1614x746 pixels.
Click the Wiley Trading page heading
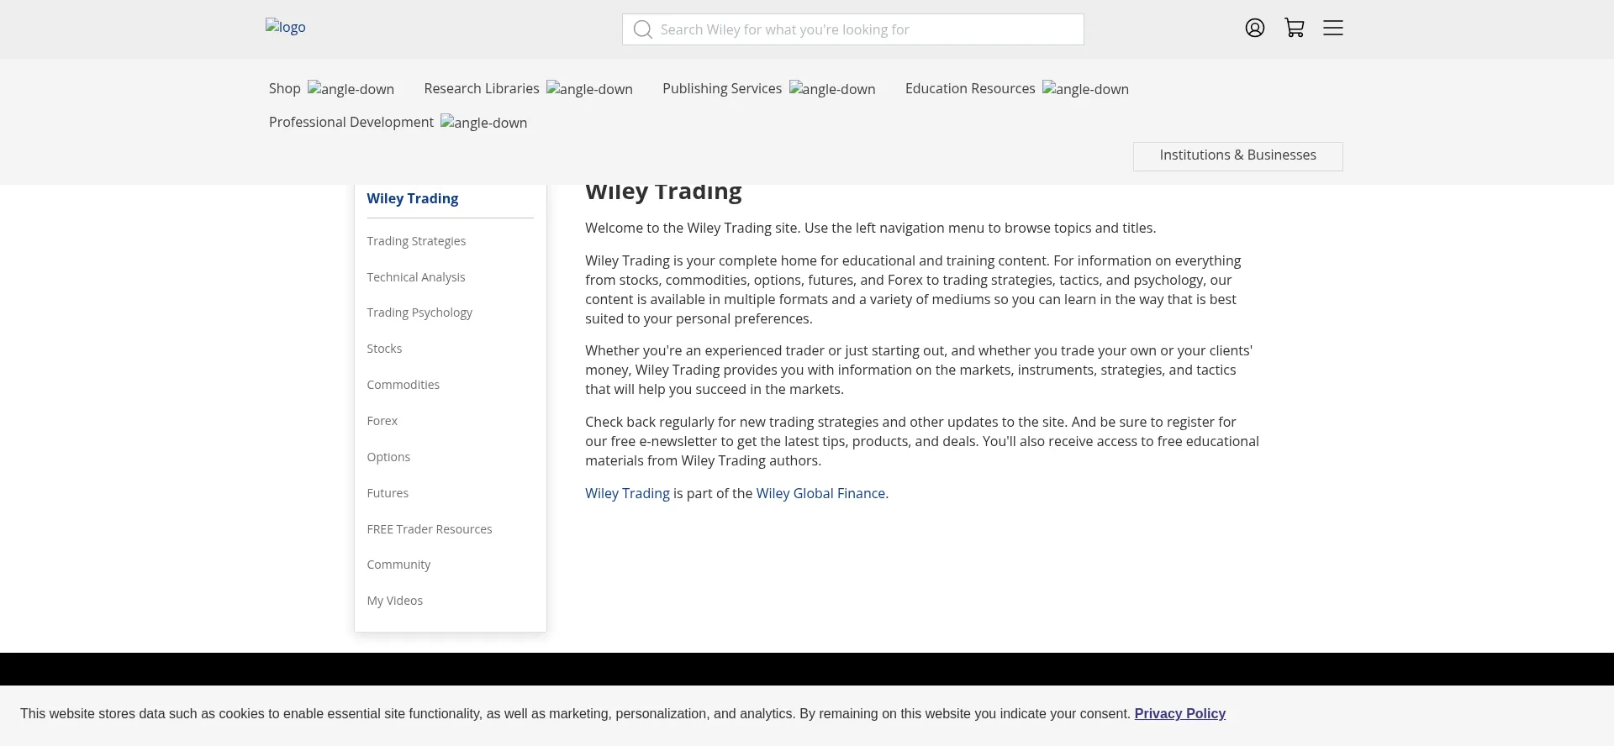click(x=663, y=193)
